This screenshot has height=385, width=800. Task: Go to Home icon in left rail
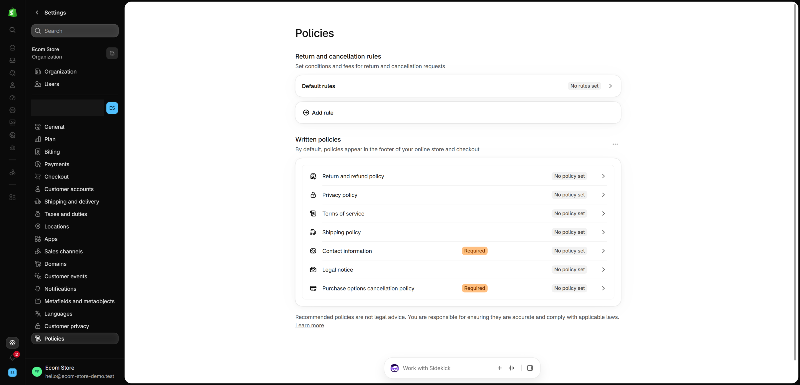coord(12,47)
